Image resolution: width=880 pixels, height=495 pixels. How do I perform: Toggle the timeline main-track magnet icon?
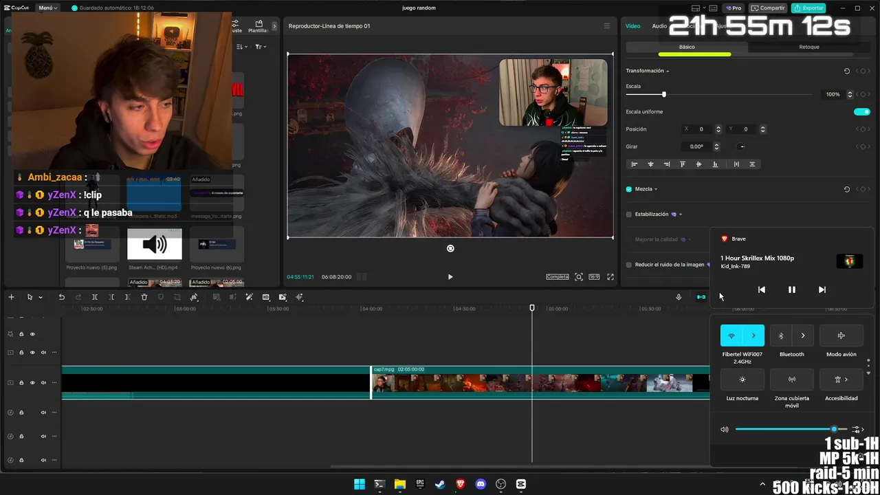701,297
